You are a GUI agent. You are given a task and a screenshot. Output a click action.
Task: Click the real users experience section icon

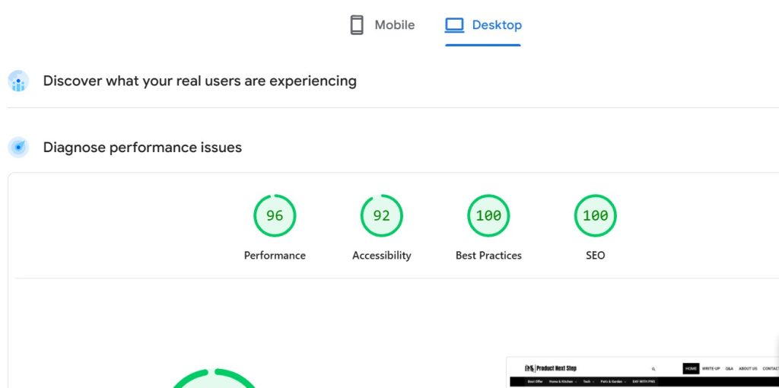click(x=18, y=81)
